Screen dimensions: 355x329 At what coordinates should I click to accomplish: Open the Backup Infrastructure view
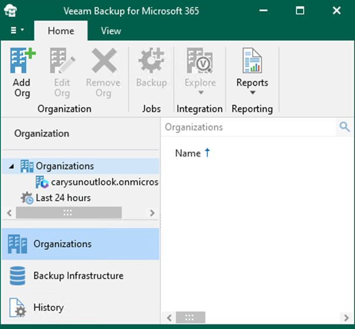click(x=78, y=275)
